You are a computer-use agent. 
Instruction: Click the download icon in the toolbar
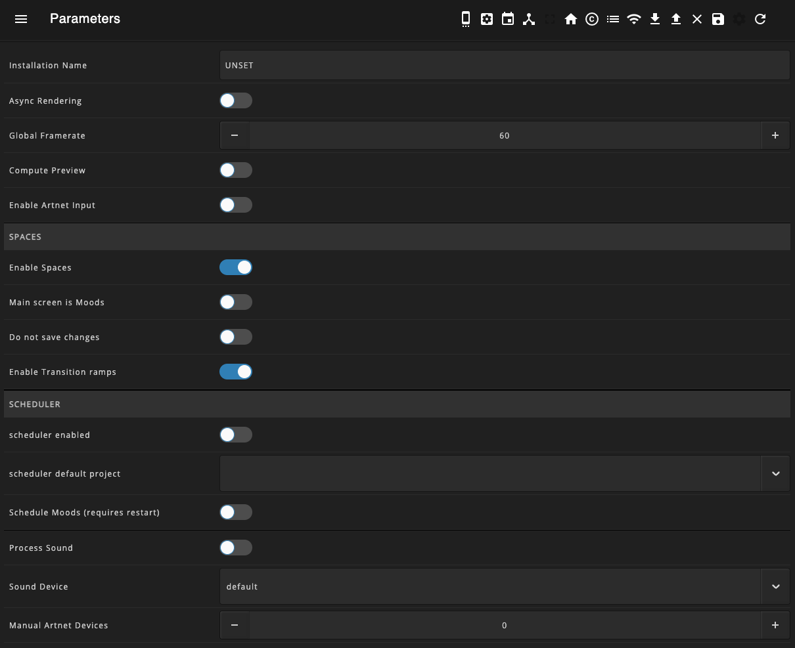(x=654, y=19)
